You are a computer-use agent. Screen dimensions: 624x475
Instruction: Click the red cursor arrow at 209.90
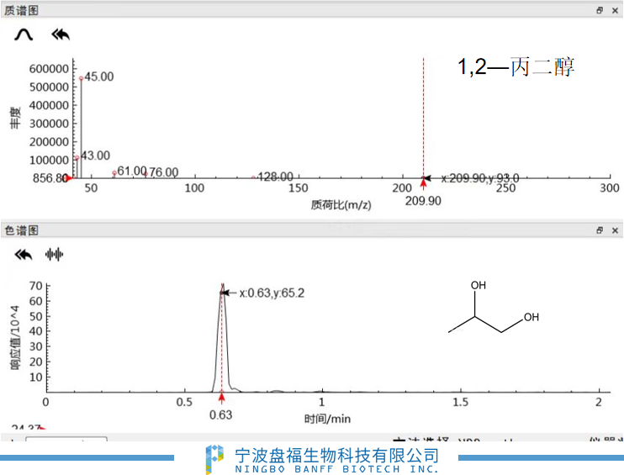423,184
